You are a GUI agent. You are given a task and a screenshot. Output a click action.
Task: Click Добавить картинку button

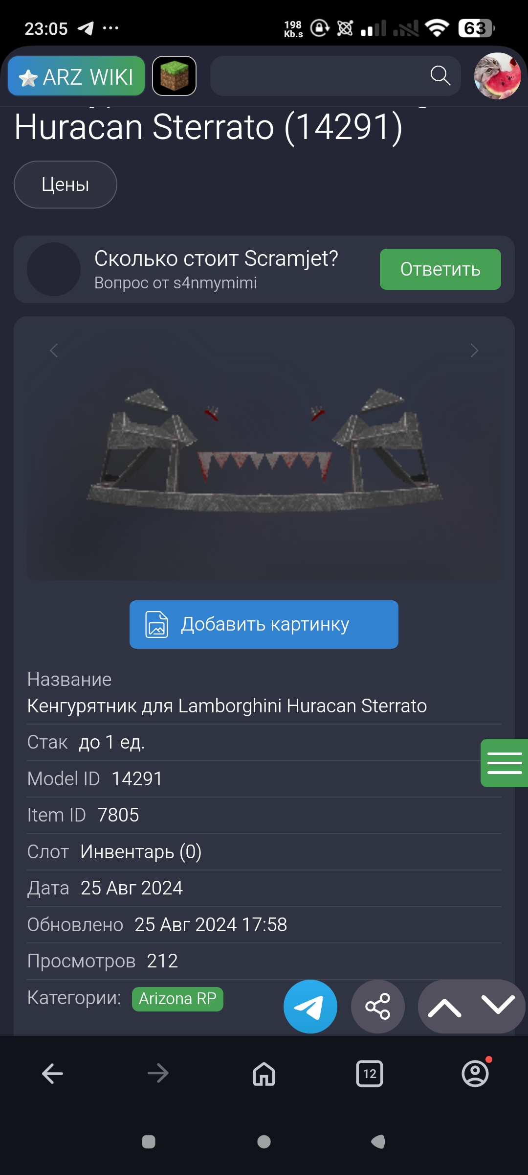[x=264, y=624]
